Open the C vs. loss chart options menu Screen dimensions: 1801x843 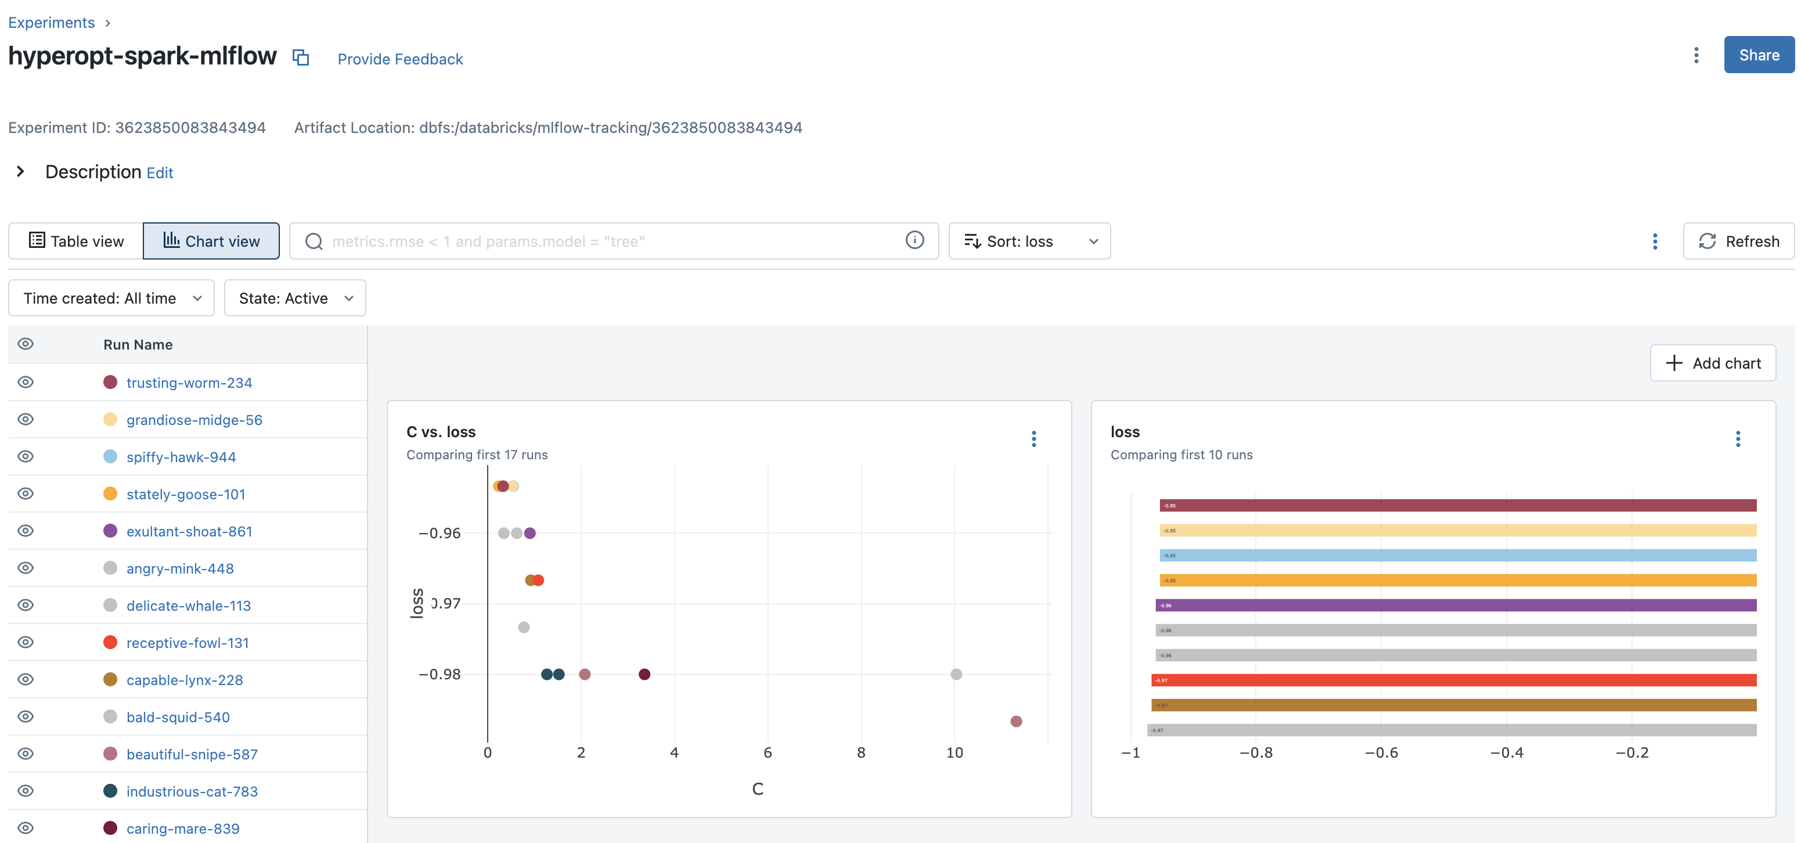(x=1033, y=439)
